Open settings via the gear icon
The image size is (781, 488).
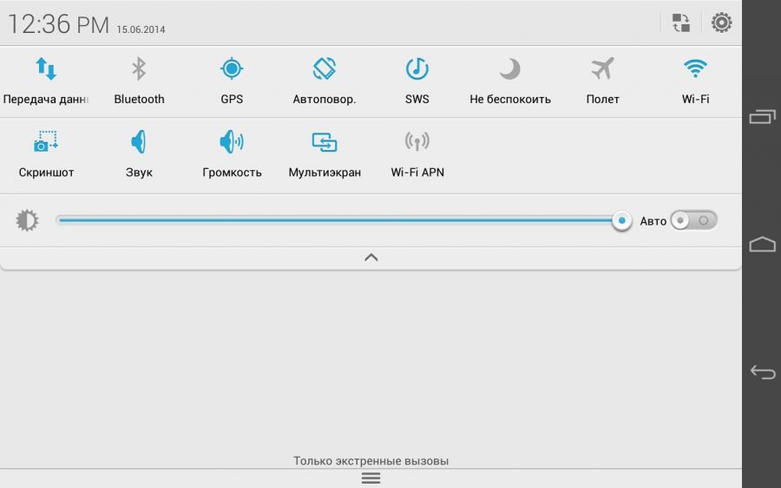pos(721,23)
